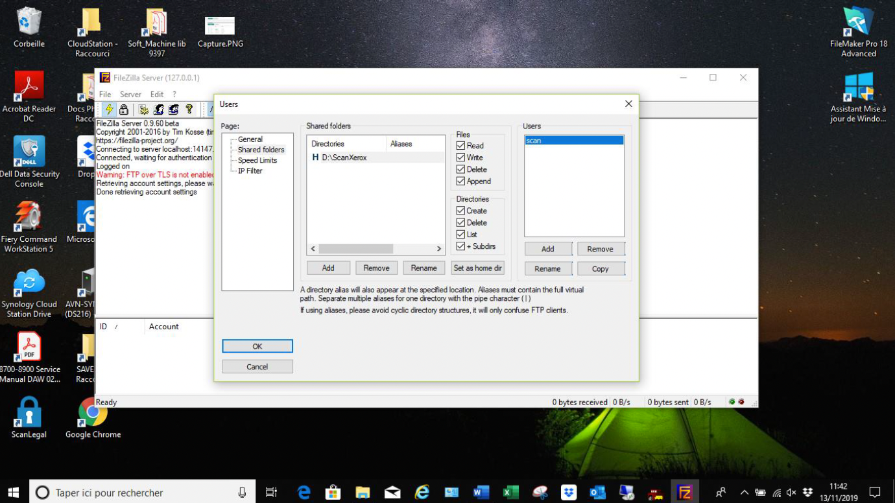Select IP Filter page
Image resolution: width=895 pixels, height=503 pixels.
(250, 171)
